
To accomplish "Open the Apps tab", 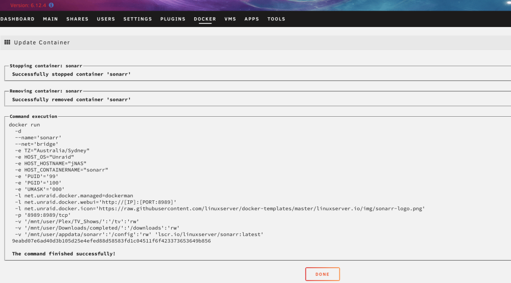I will click(252, 19).
